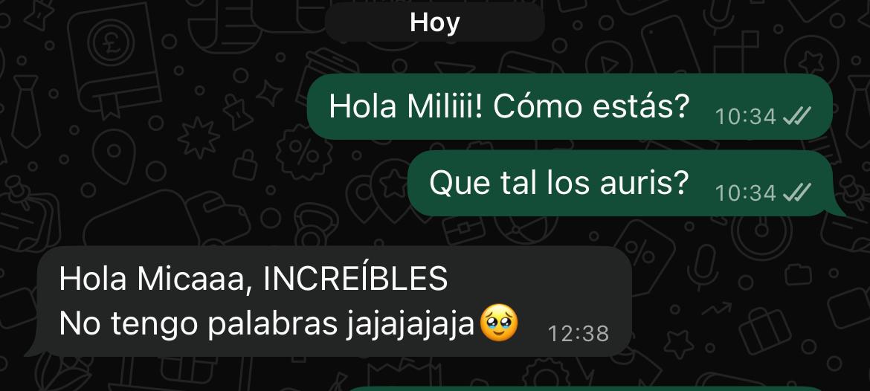Click the 10:34 timestamp of "Hola Miliii" message
The width and height of the screenshot is (870, 391).
tap(745, 117)
